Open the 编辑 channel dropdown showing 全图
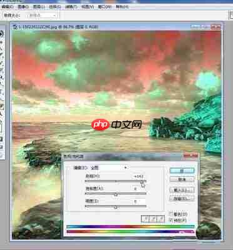Screen dimensions: 233x250 (x=109, y=167)
